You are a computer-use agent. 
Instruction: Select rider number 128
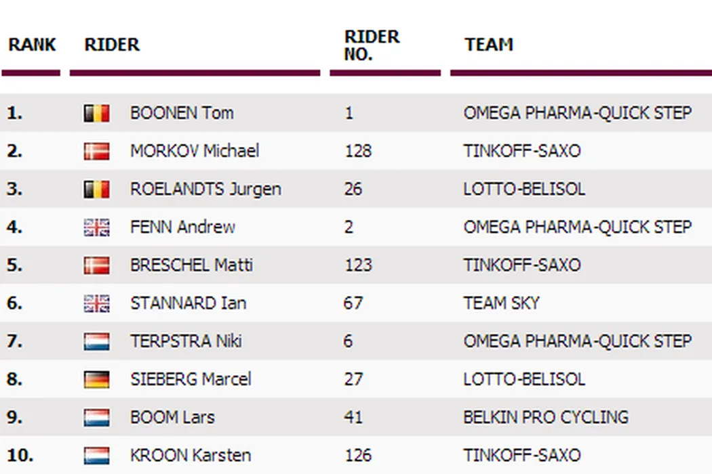click(357, 151)
